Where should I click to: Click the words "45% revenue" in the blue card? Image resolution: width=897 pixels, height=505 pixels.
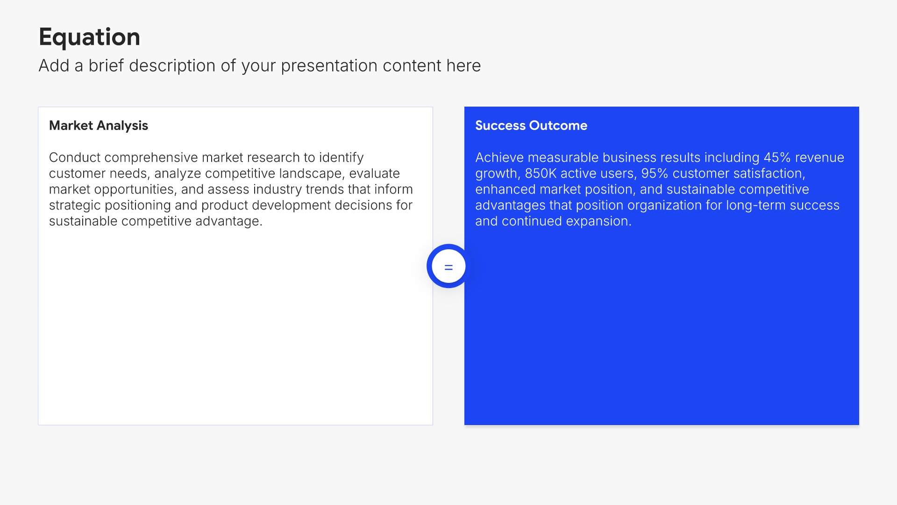click(804, 158)
